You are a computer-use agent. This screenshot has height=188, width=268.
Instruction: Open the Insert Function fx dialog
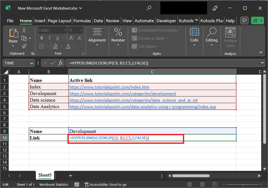coord(60,63)
